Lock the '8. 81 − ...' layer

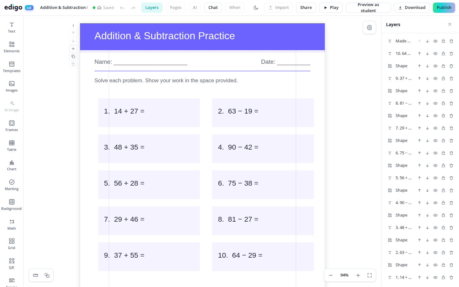coord(443,103)
